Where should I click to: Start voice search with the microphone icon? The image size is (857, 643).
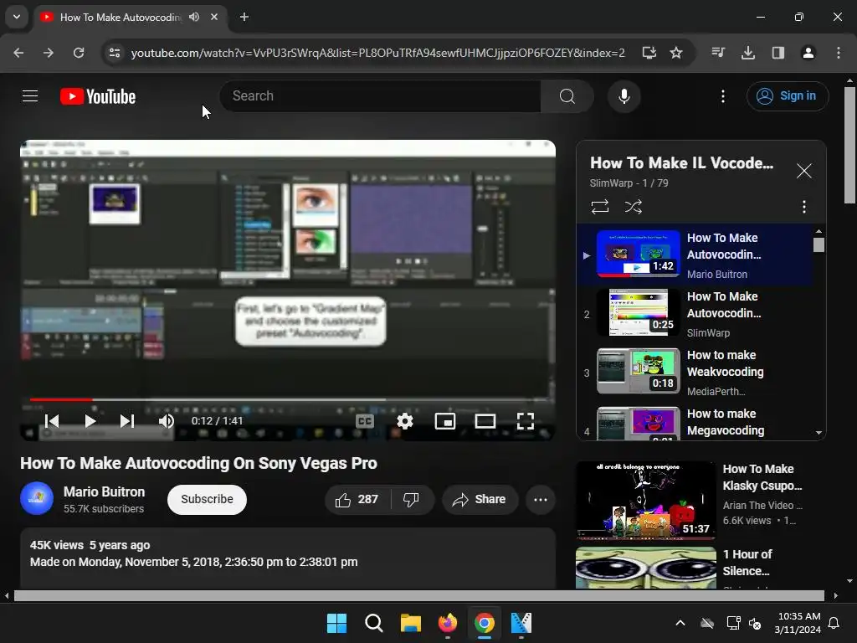click(x=624, y=96)
